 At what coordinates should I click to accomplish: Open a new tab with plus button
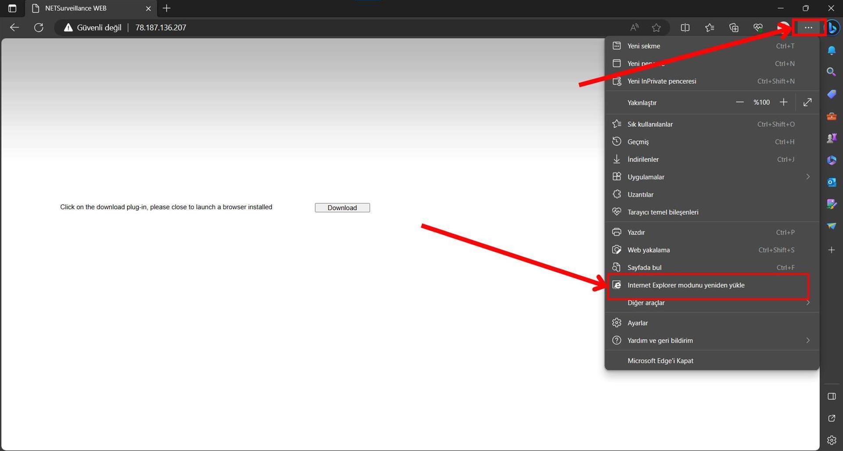166,8
